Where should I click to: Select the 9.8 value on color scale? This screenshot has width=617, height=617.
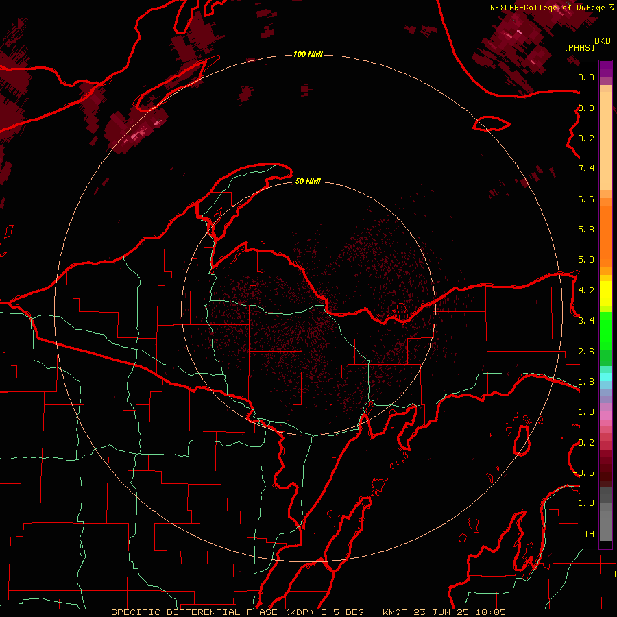(x=586, y=77)
